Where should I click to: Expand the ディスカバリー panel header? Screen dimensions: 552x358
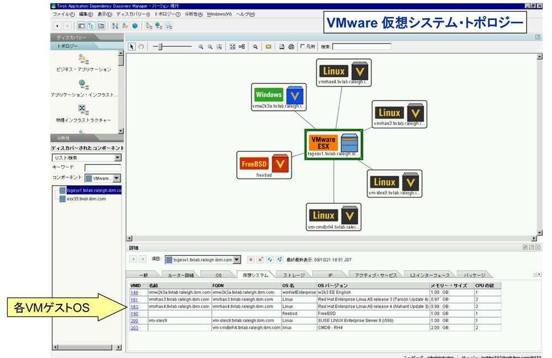point(87,38)
